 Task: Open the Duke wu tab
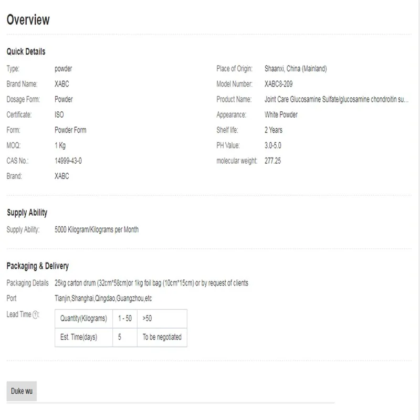click(x=22, y=391)
